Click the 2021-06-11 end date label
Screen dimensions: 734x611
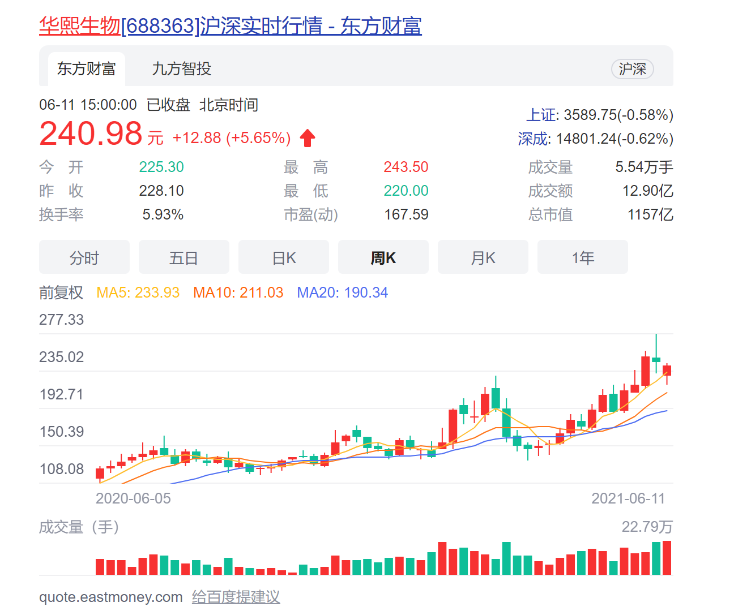click(x=628, y=498)
